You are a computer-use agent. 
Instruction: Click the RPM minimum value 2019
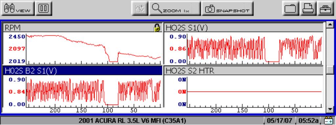(x=17, y=61)
